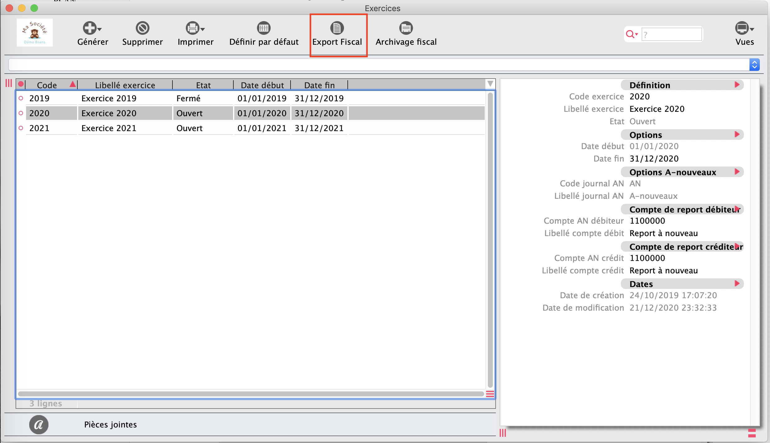Screen dimensions: 770x443
Task: Expand the Compte de report débiteur arrow
Action: [x=737, y=209]
